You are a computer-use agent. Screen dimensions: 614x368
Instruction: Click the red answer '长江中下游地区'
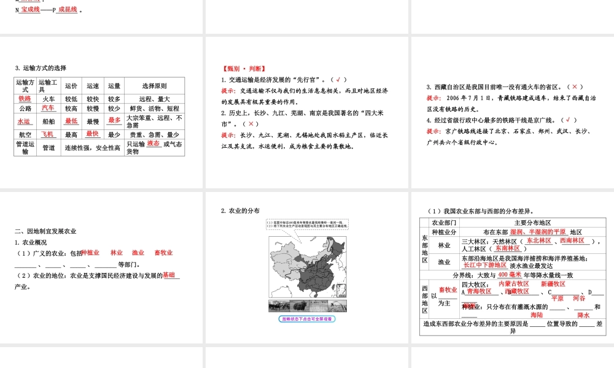[485, 265]
